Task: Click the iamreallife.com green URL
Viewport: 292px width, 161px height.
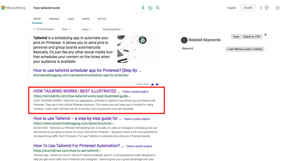Action: 81,96
